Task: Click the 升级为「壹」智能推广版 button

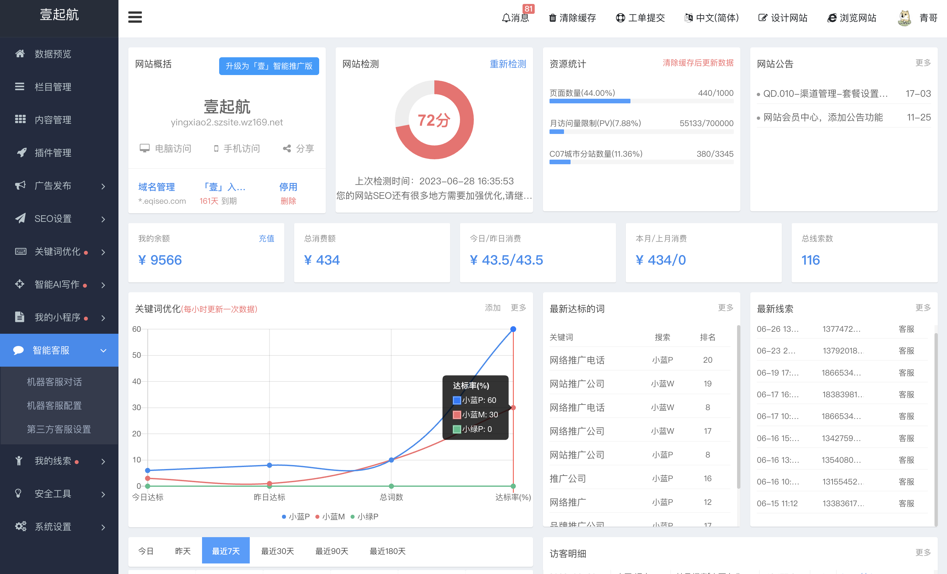Action: 269,66
